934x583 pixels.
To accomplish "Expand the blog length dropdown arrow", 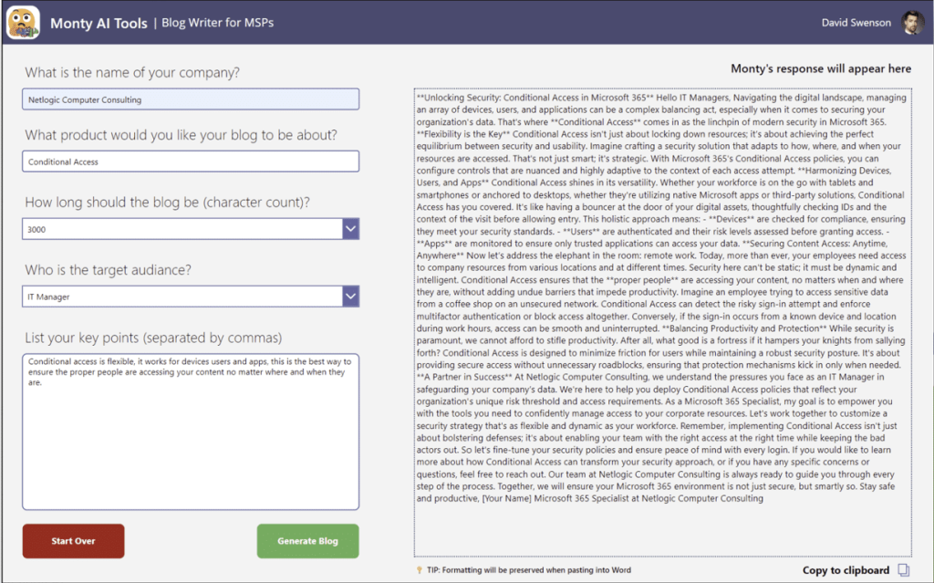I will [351, 229].
